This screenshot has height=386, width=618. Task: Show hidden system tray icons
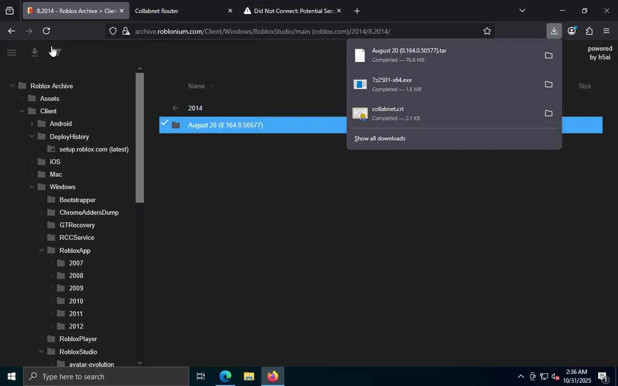coord(520,376)
